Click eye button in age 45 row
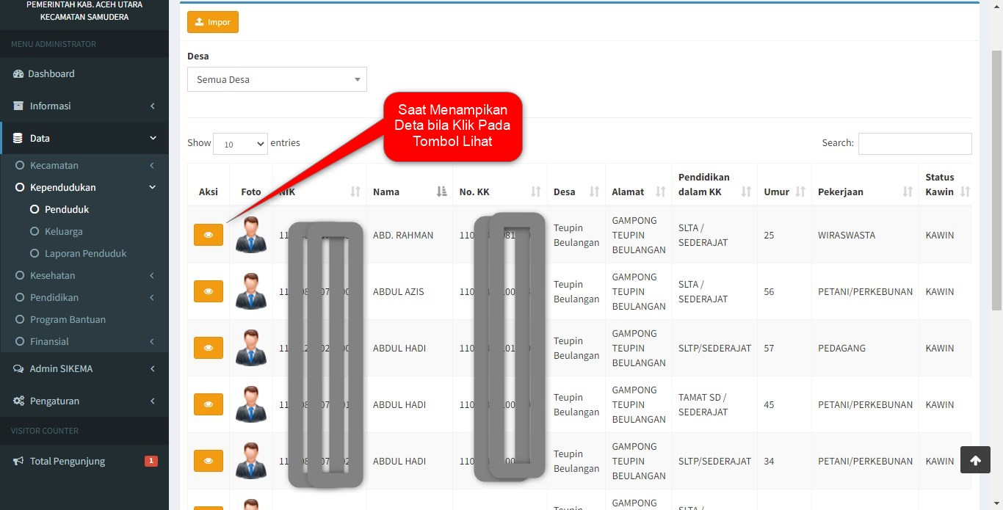The height and width of the screenshot is (510, 1003). point(209,404)
